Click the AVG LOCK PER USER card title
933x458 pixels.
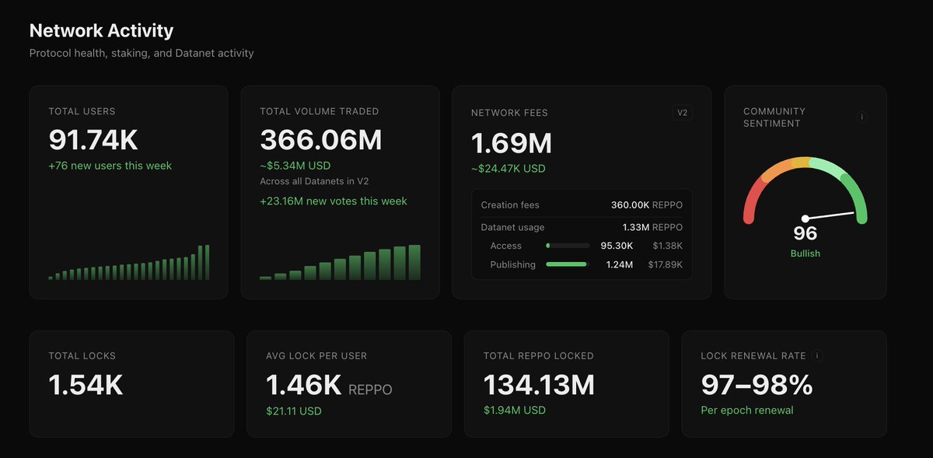316,356
